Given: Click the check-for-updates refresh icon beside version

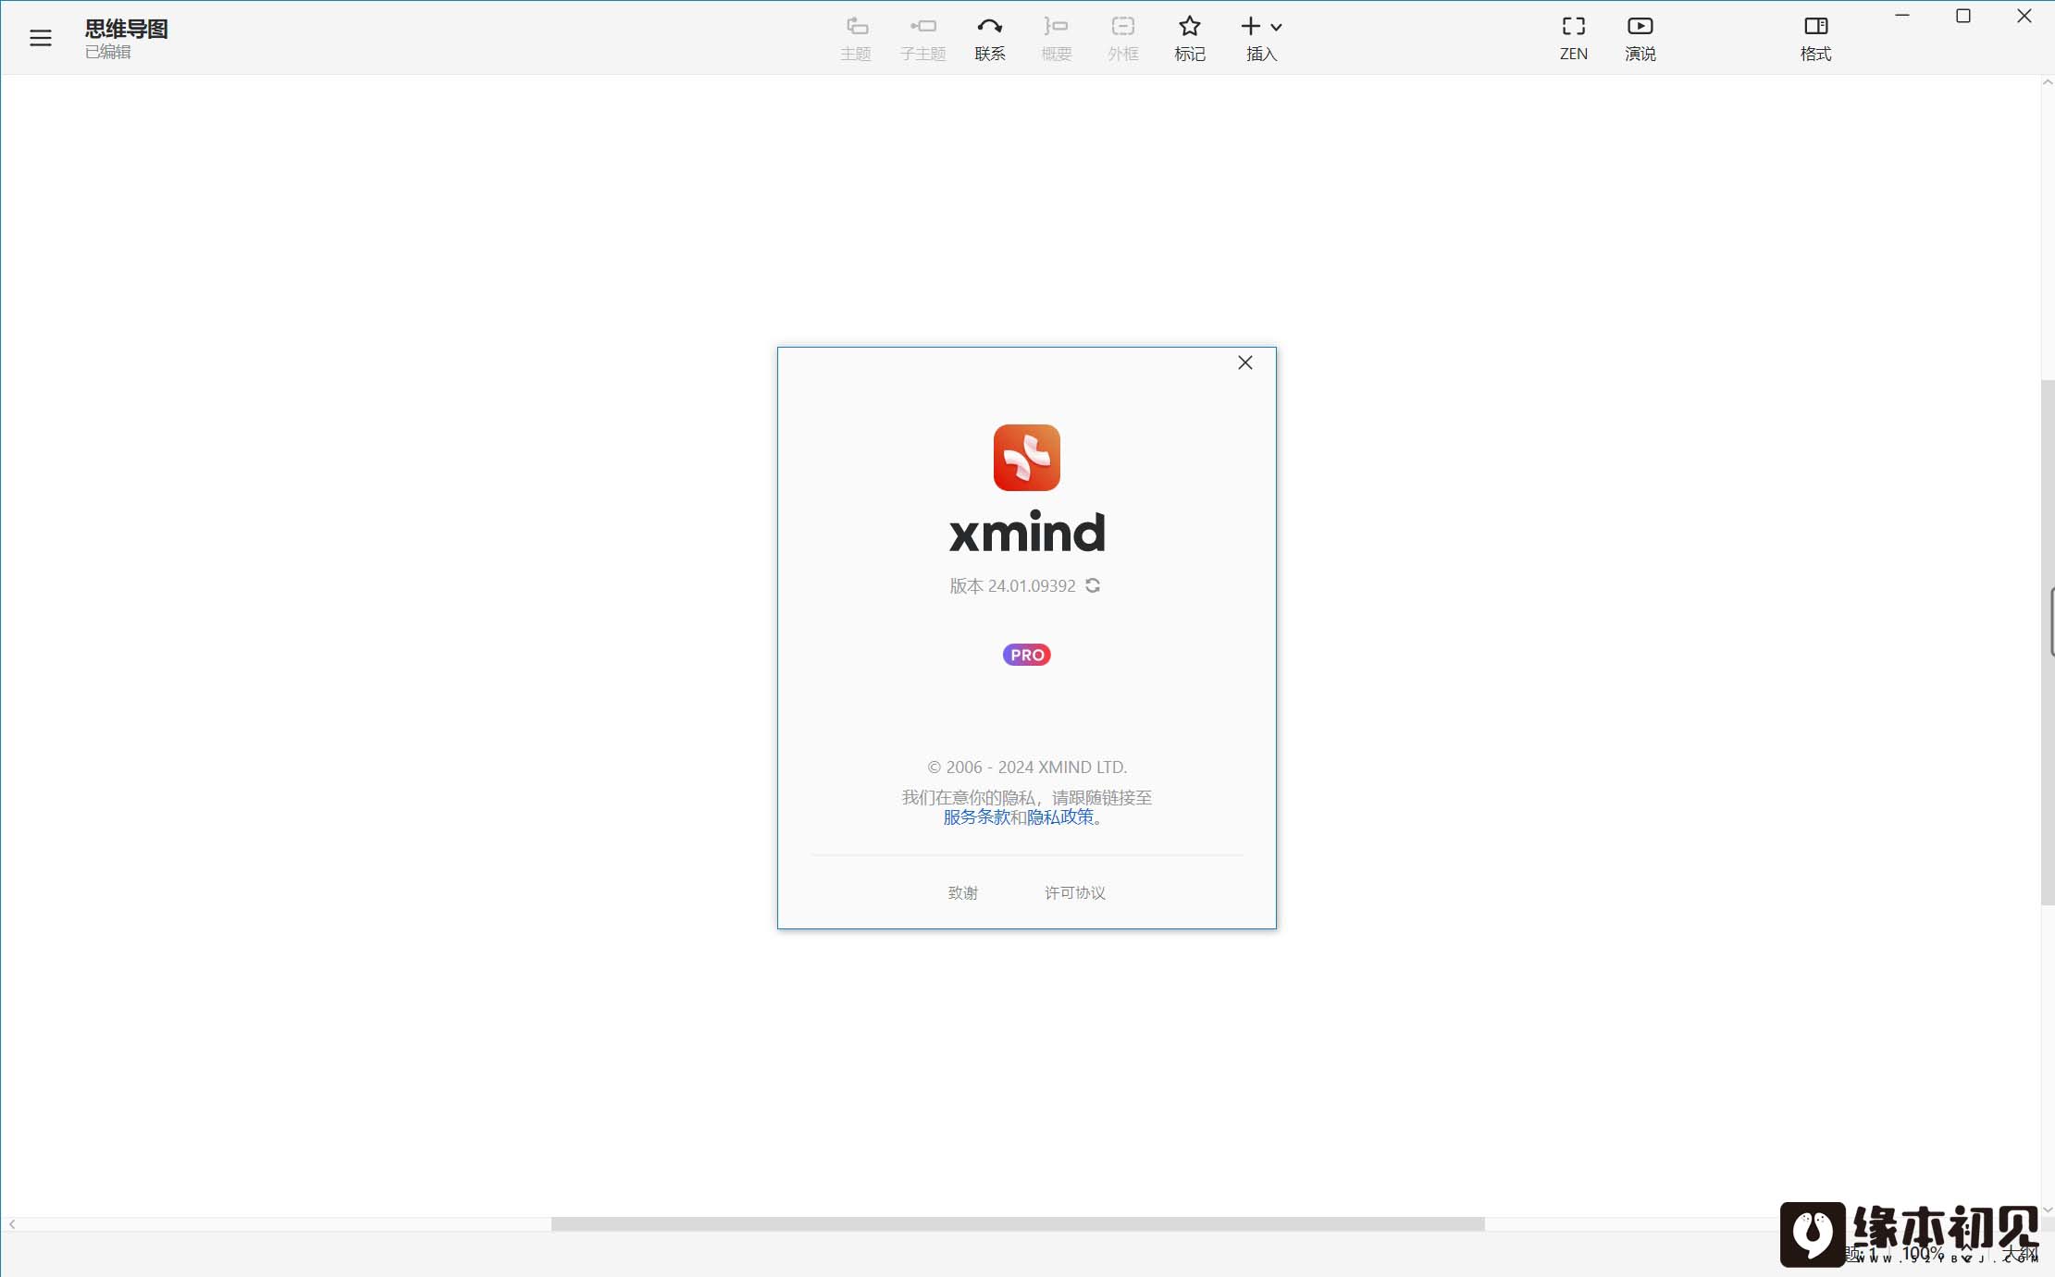Looking at the screenshot, I should click(x=1093, y=585).
